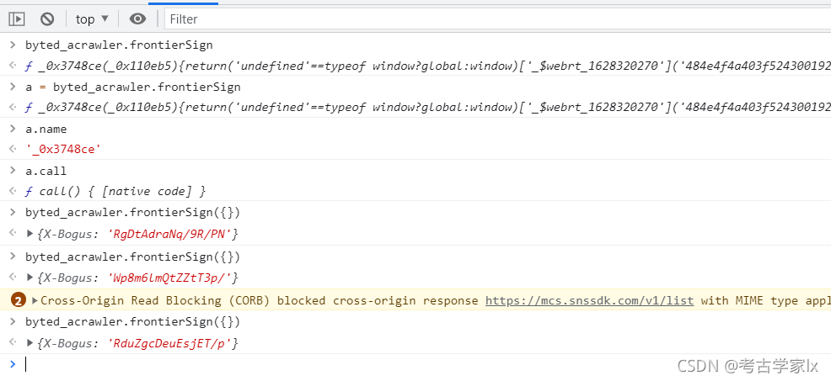Select the 'a.call' input line
The width and height of the screenshot is (831, 381).
(x=46, y=171)
